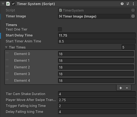Screen dimensions: 137x117
Task: Collapse the Tier Times array foldout
Action: 6,47
